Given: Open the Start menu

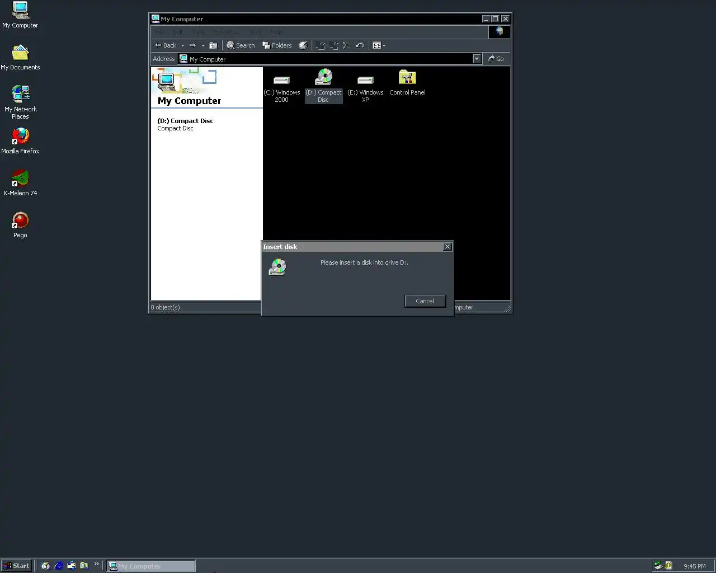Looking at the screenshot, I should coord(16,566).
